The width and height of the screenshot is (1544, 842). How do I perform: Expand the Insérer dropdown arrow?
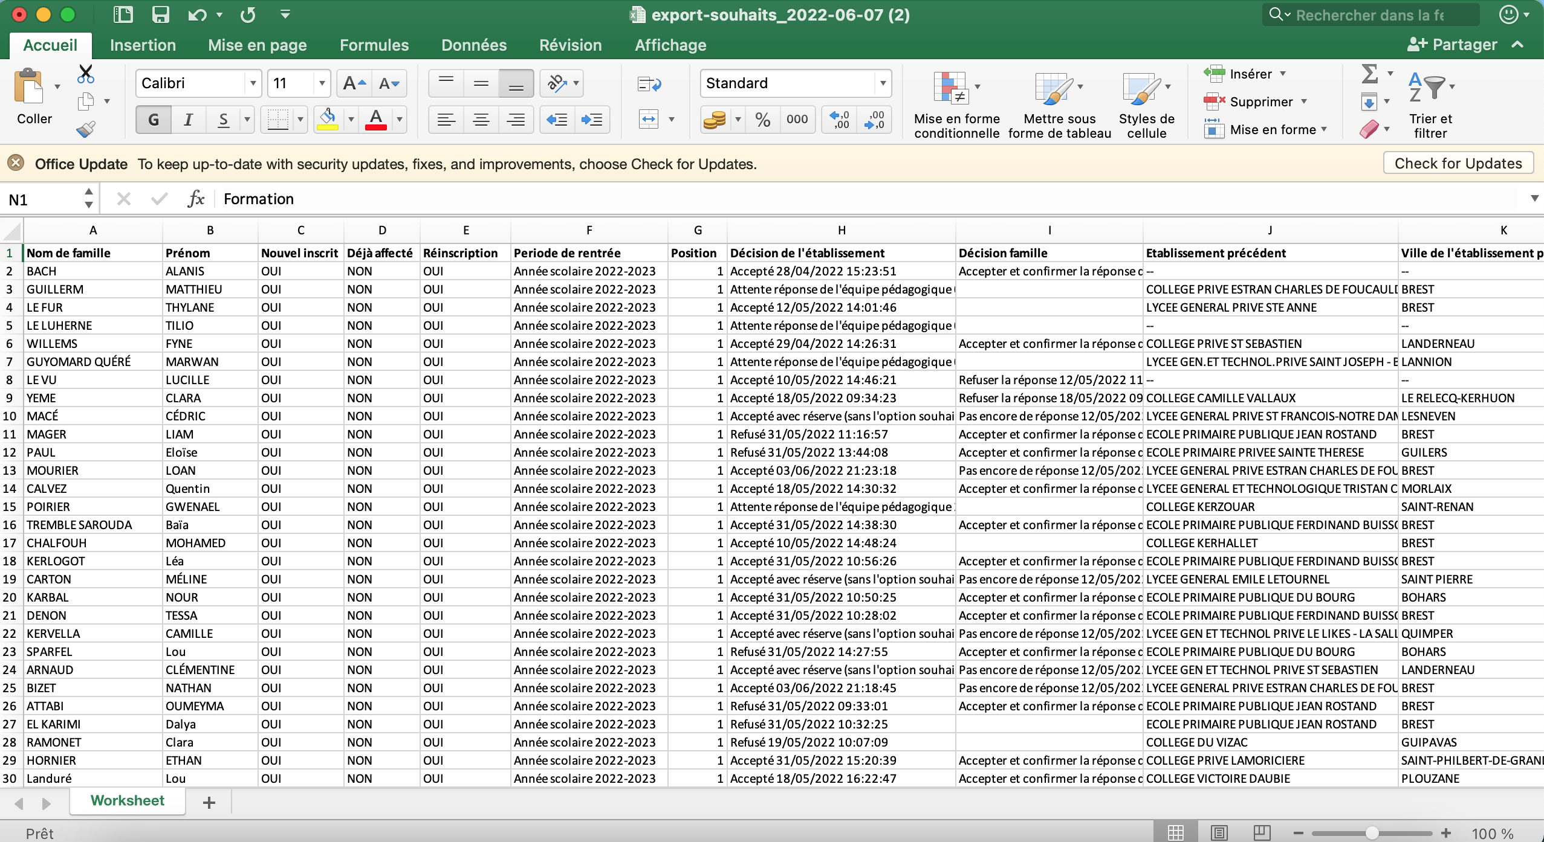pos(1282,74)
